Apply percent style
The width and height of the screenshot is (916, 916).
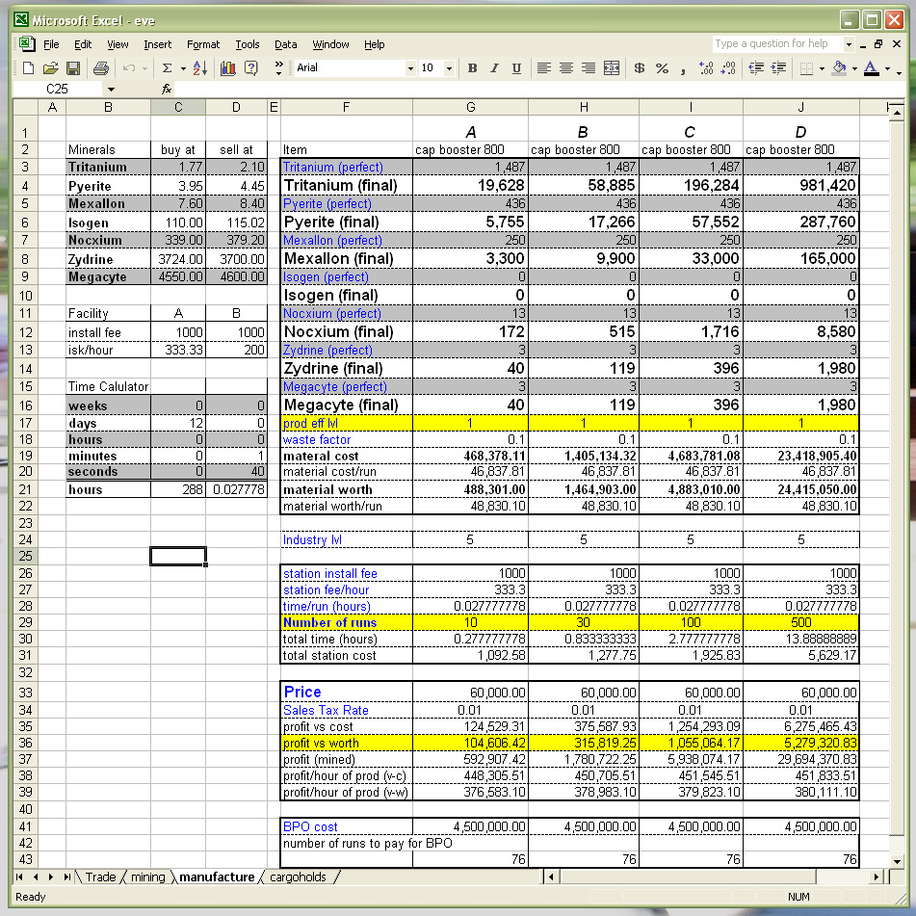coord(662,68)
